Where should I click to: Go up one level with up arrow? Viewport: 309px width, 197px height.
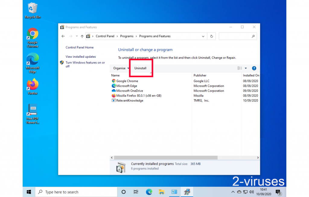coord(82,36)
